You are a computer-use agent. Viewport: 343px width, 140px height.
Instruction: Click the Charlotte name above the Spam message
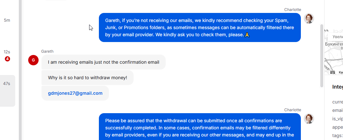(x=292, y=10)
